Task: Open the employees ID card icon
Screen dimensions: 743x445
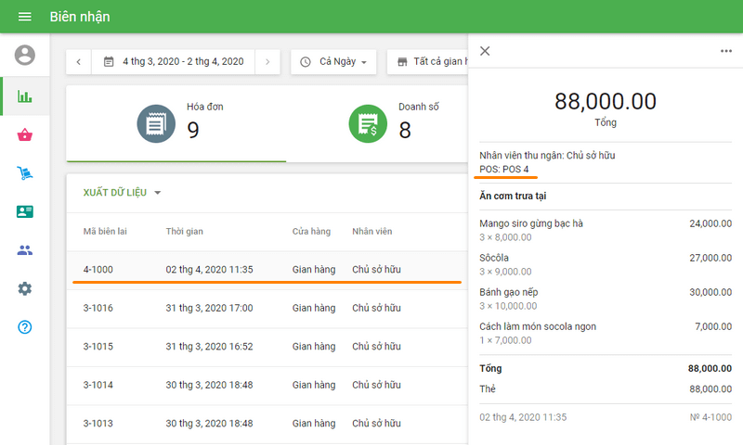Action: click(25, 211)
